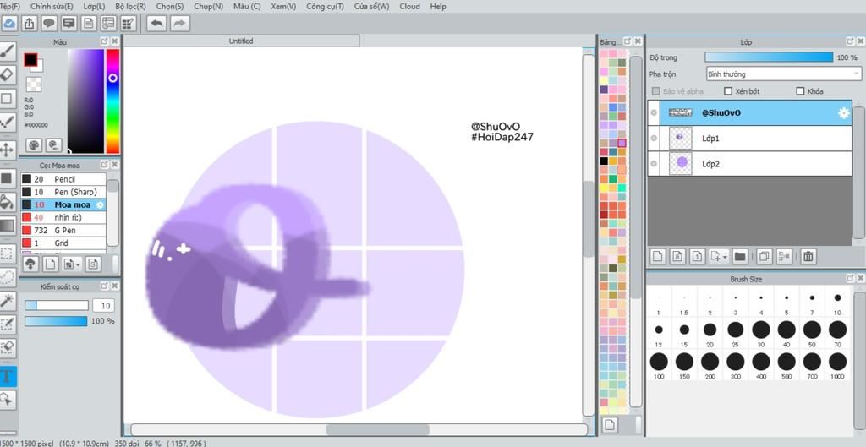The height and width of the screenshot is (447, 866).
Task: Select the Brush tool in left toolbar
Action: pyautogui.click(x=7, y=51)
